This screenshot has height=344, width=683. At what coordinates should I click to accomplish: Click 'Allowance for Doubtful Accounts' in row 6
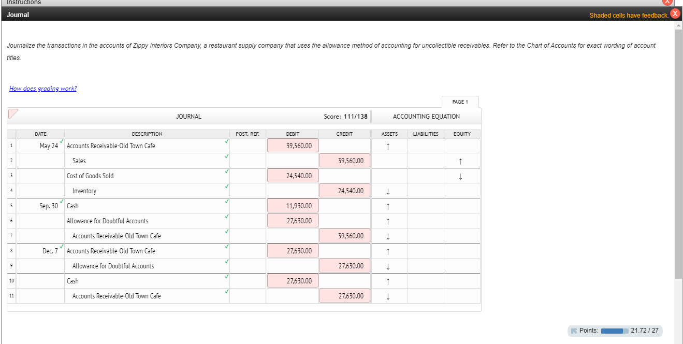(108, 221)
